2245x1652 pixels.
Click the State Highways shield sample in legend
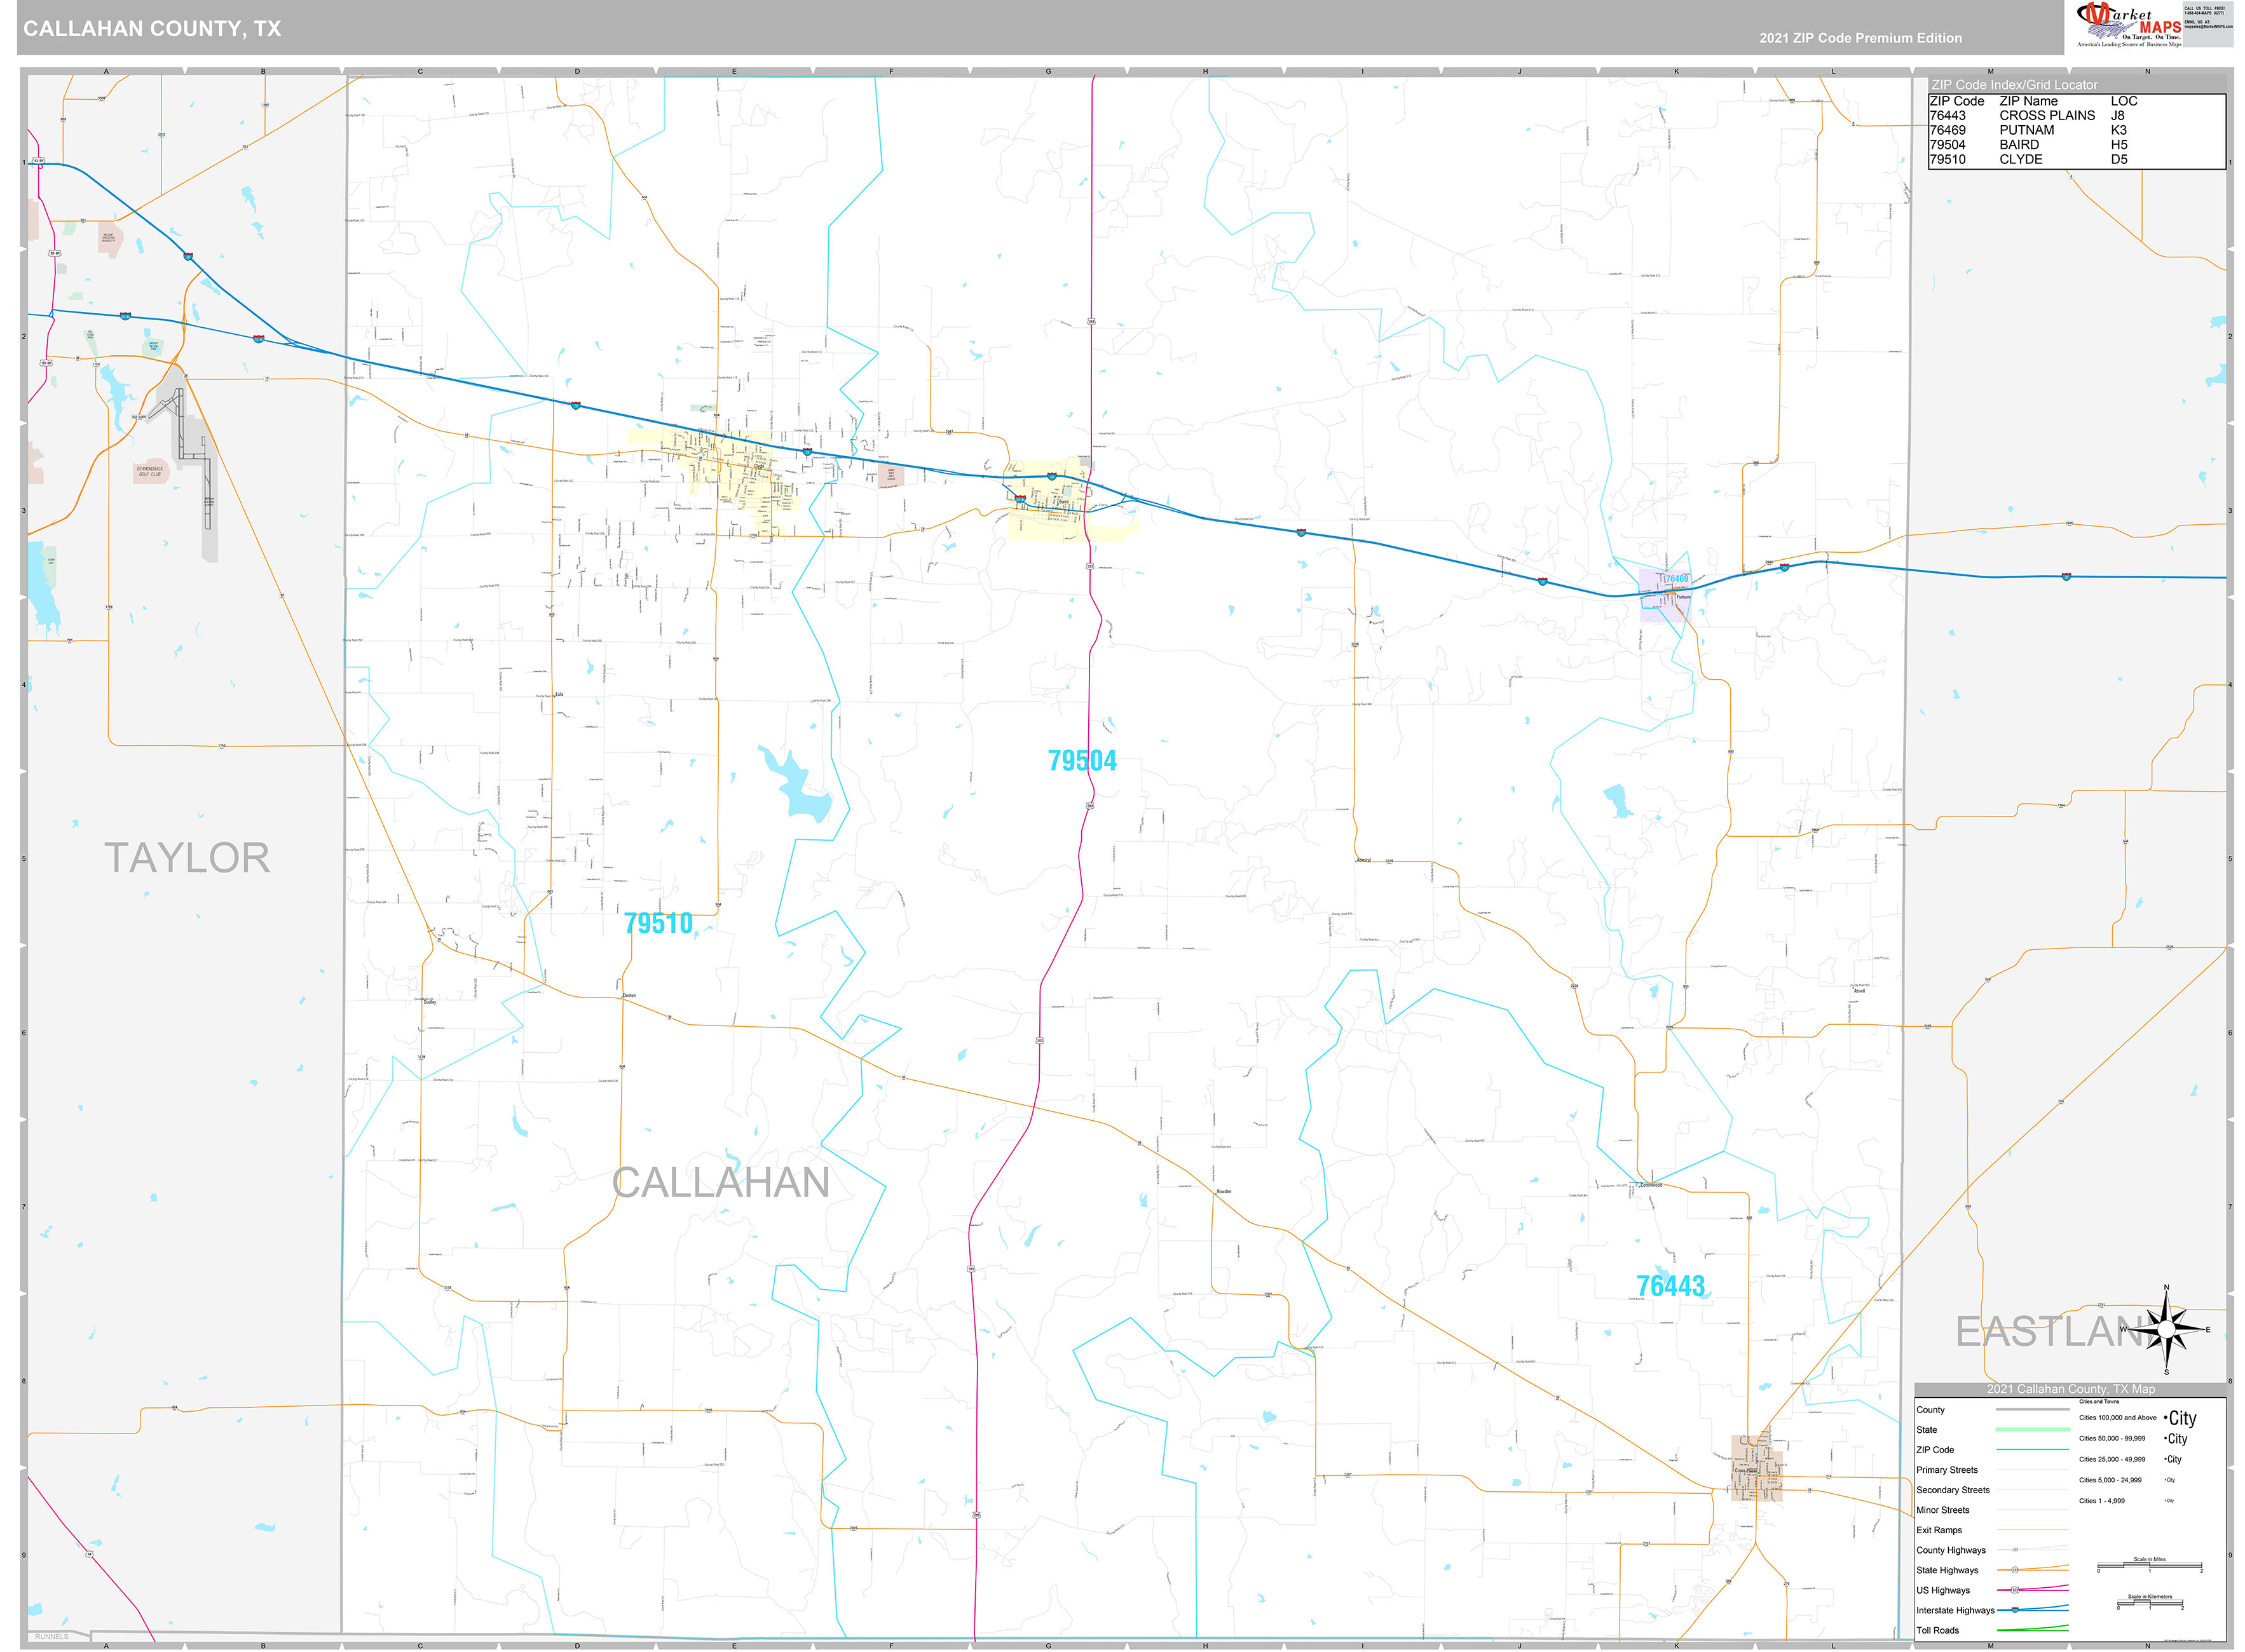pyautogui.click(x=2015, y=1570)
